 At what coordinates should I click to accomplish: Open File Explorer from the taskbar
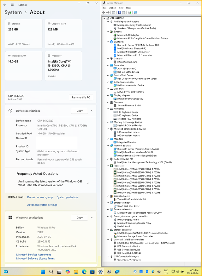[76, 272]
